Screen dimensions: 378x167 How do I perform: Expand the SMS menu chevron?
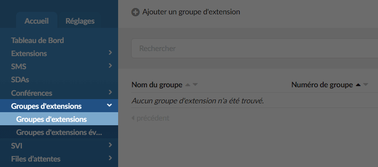pyautogui.click(x=110, y=65)
